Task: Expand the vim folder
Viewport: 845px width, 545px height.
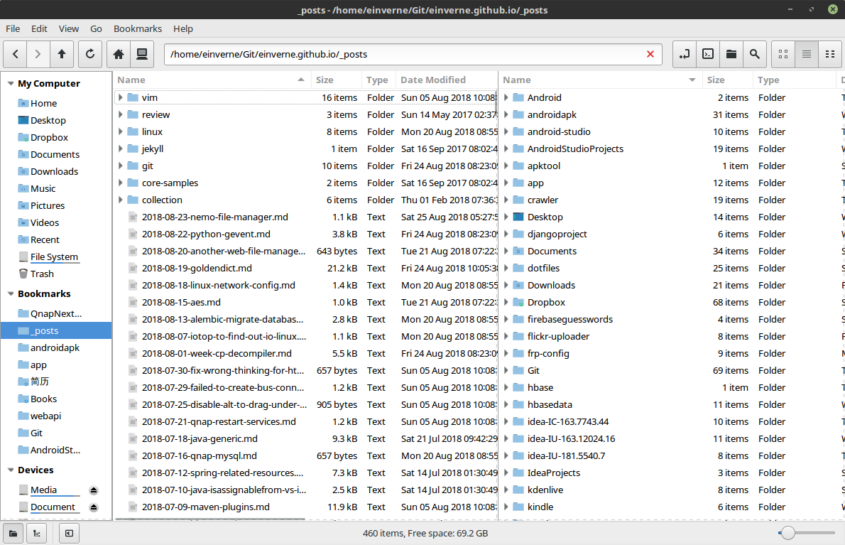Action: tap(122, 97)
